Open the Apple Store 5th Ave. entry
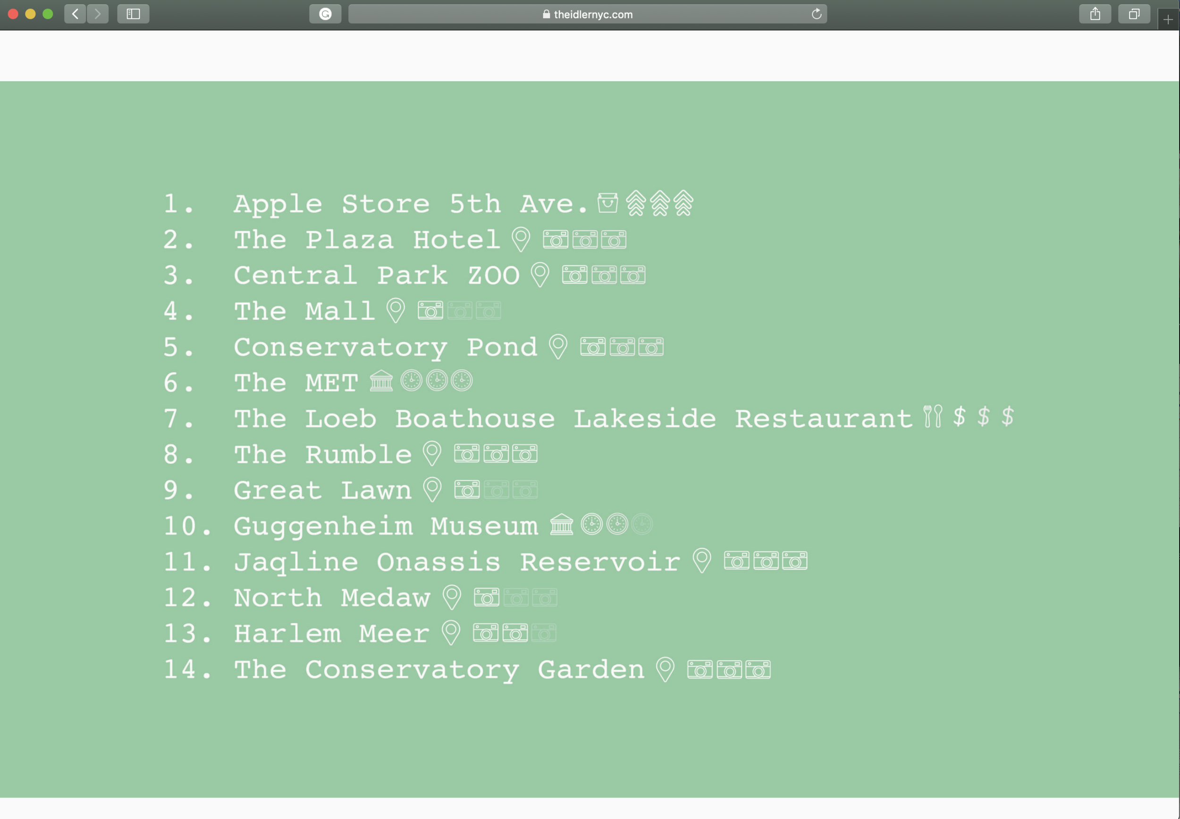 coord(411,204)
